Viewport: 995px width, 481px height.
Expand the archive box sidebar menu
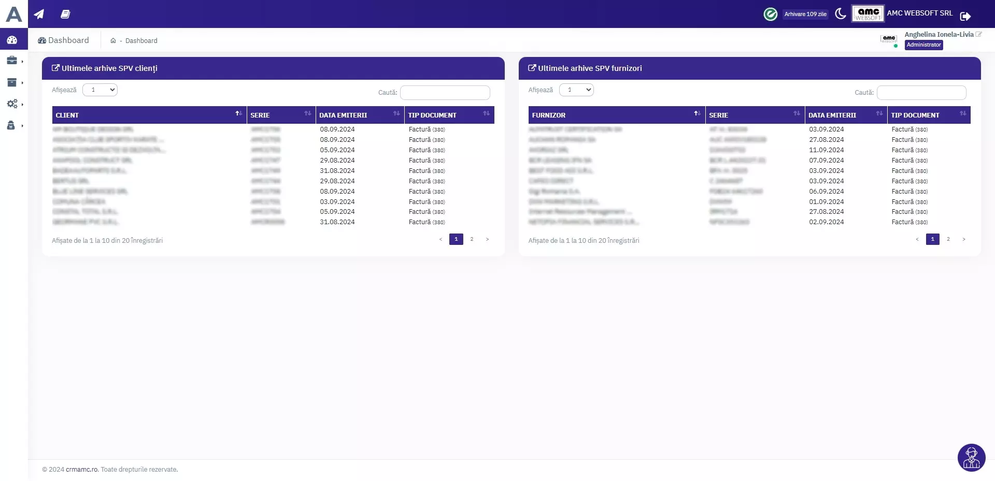tap(12, 82)
